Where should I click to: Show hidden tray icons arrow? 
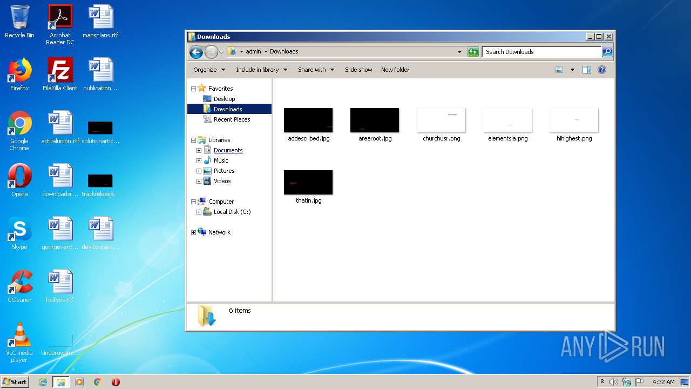[x=602, y=382]
